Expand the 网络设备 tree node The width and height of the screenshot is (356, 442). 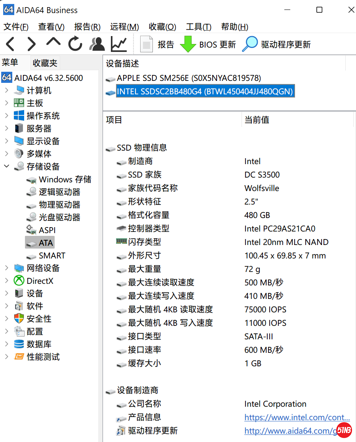click(x=6, y=268)
